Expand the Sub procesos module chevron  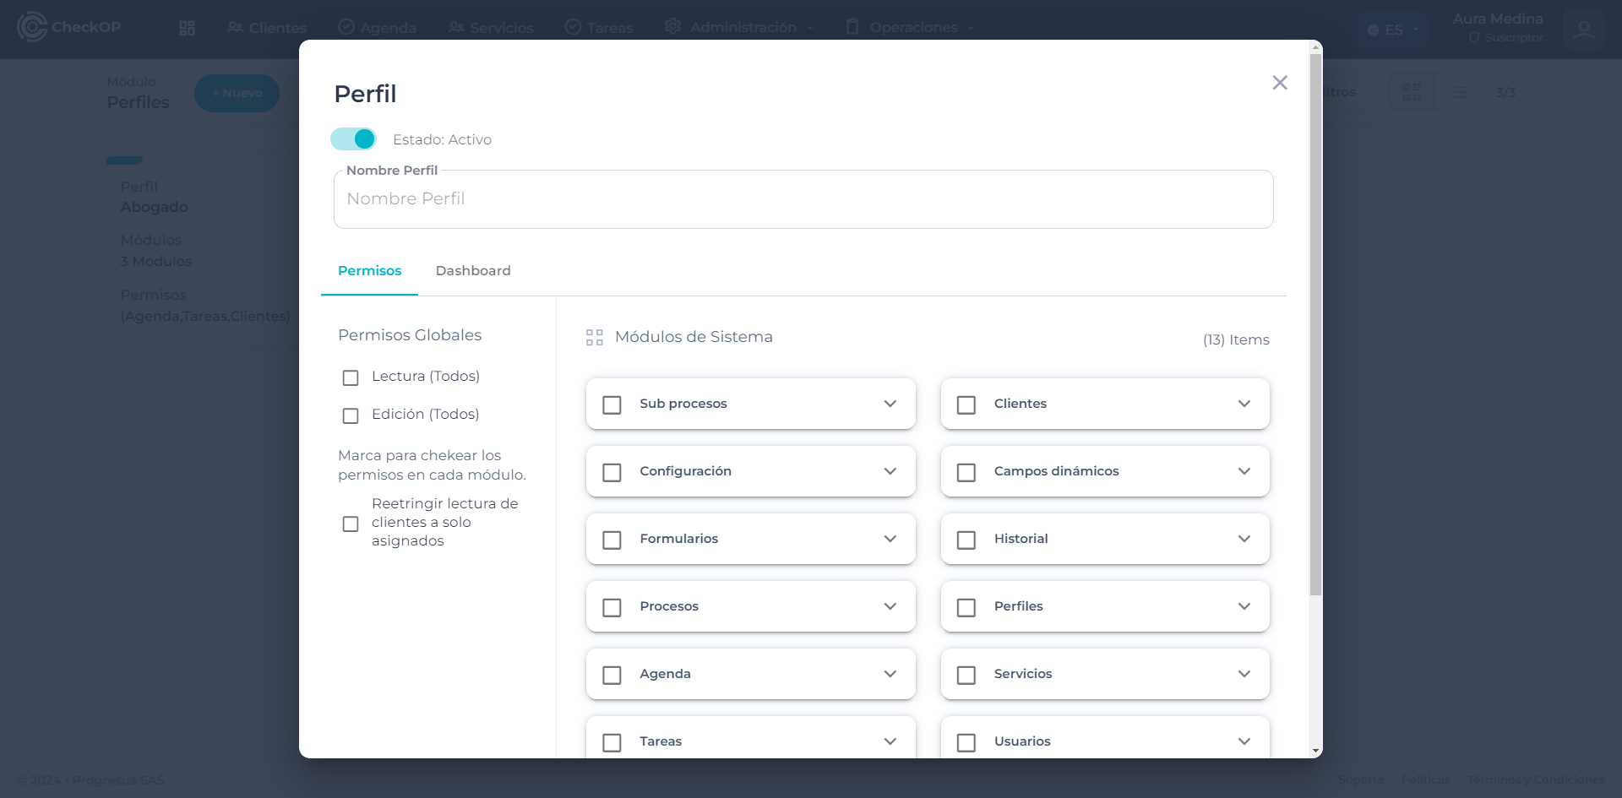pyautogui.click(x=890, y=404)
